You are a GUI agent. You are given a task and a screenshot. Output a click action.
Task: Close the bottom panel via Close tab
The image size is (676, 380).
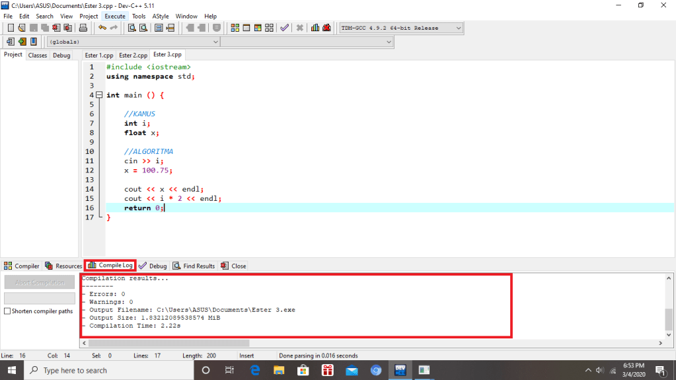tap(234, 266)
